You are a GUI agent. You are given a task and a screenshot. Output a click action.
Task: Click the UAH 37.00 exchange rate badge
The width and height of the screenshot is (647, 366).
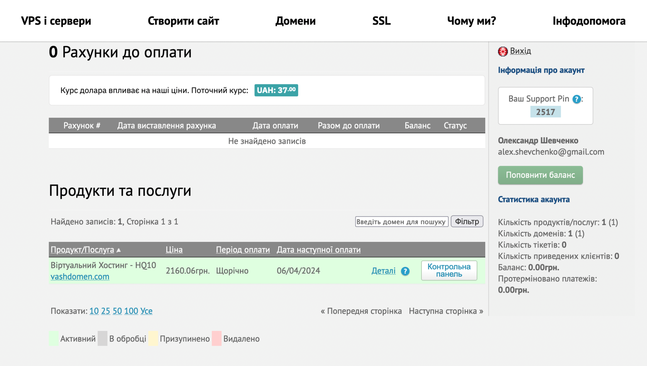pyautogui.click(x=276, y=90)
